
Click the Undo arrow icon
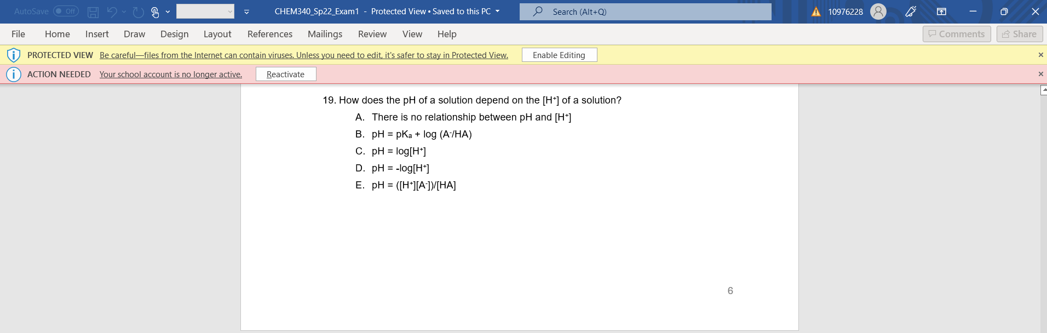(x=112, y=12)
